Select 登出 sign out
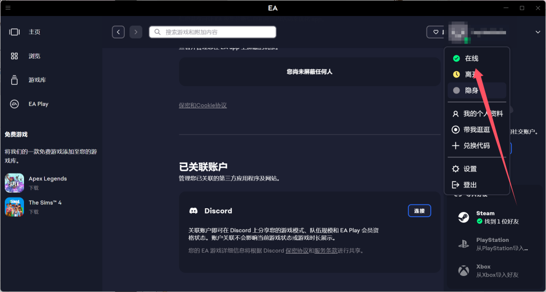The image size is (546, 292). (477, 185)
